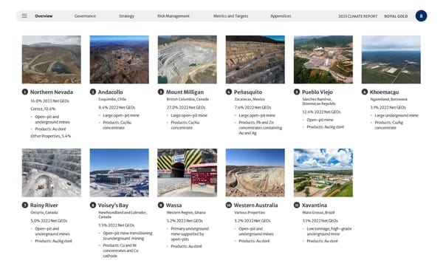Open the Voisey's Bay snowy facility photo

[x=119, y=172]
